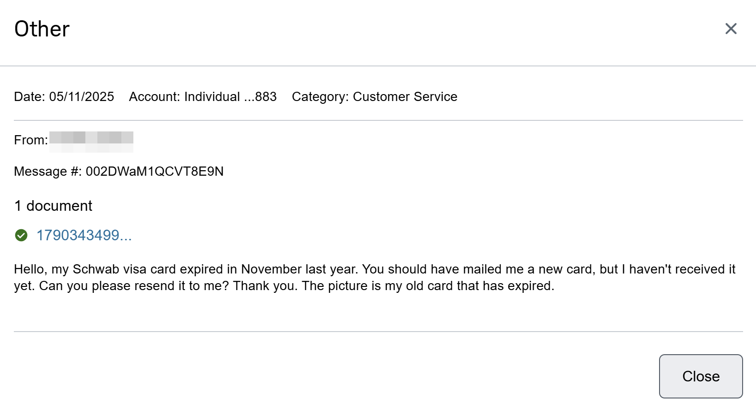The width and height of the screenshot is (756, 410).
Task: Click the "Account:" label
Action: (155, 96)
